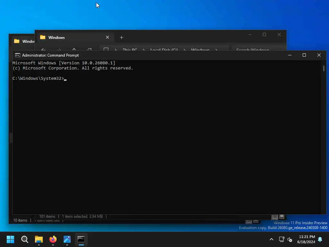Click the folder icon on the Windows tab
The height and width of the screenshot is (247, 329).
[43, 37]
